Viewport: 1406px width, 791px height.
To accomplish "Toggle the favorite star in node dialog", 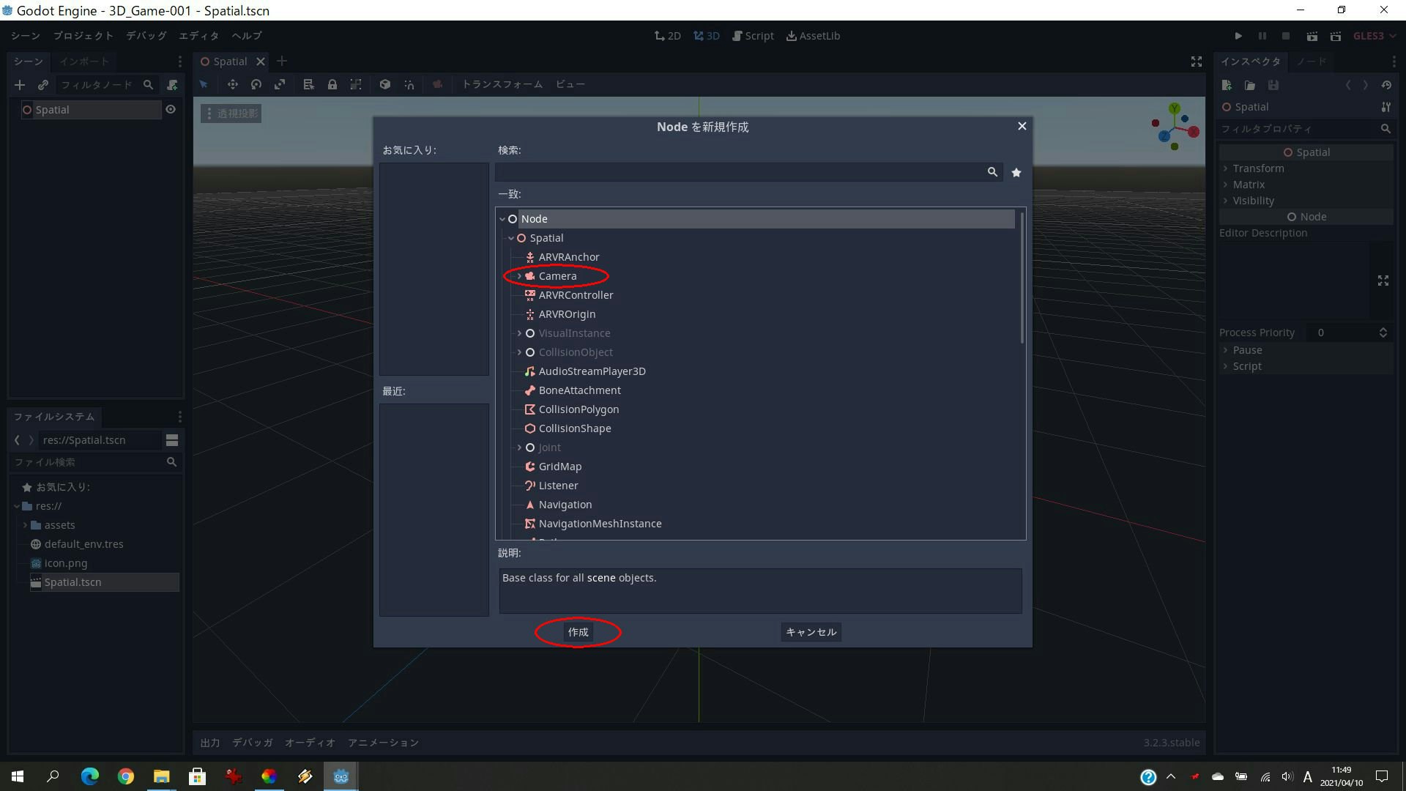I will [x=1016, y=172].
